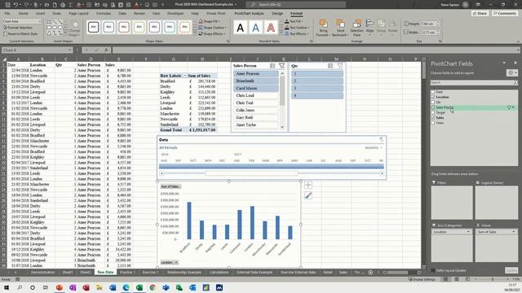Click the shape height input field
The height and width of the screenshot is (293, 522).
coord(428,24)
